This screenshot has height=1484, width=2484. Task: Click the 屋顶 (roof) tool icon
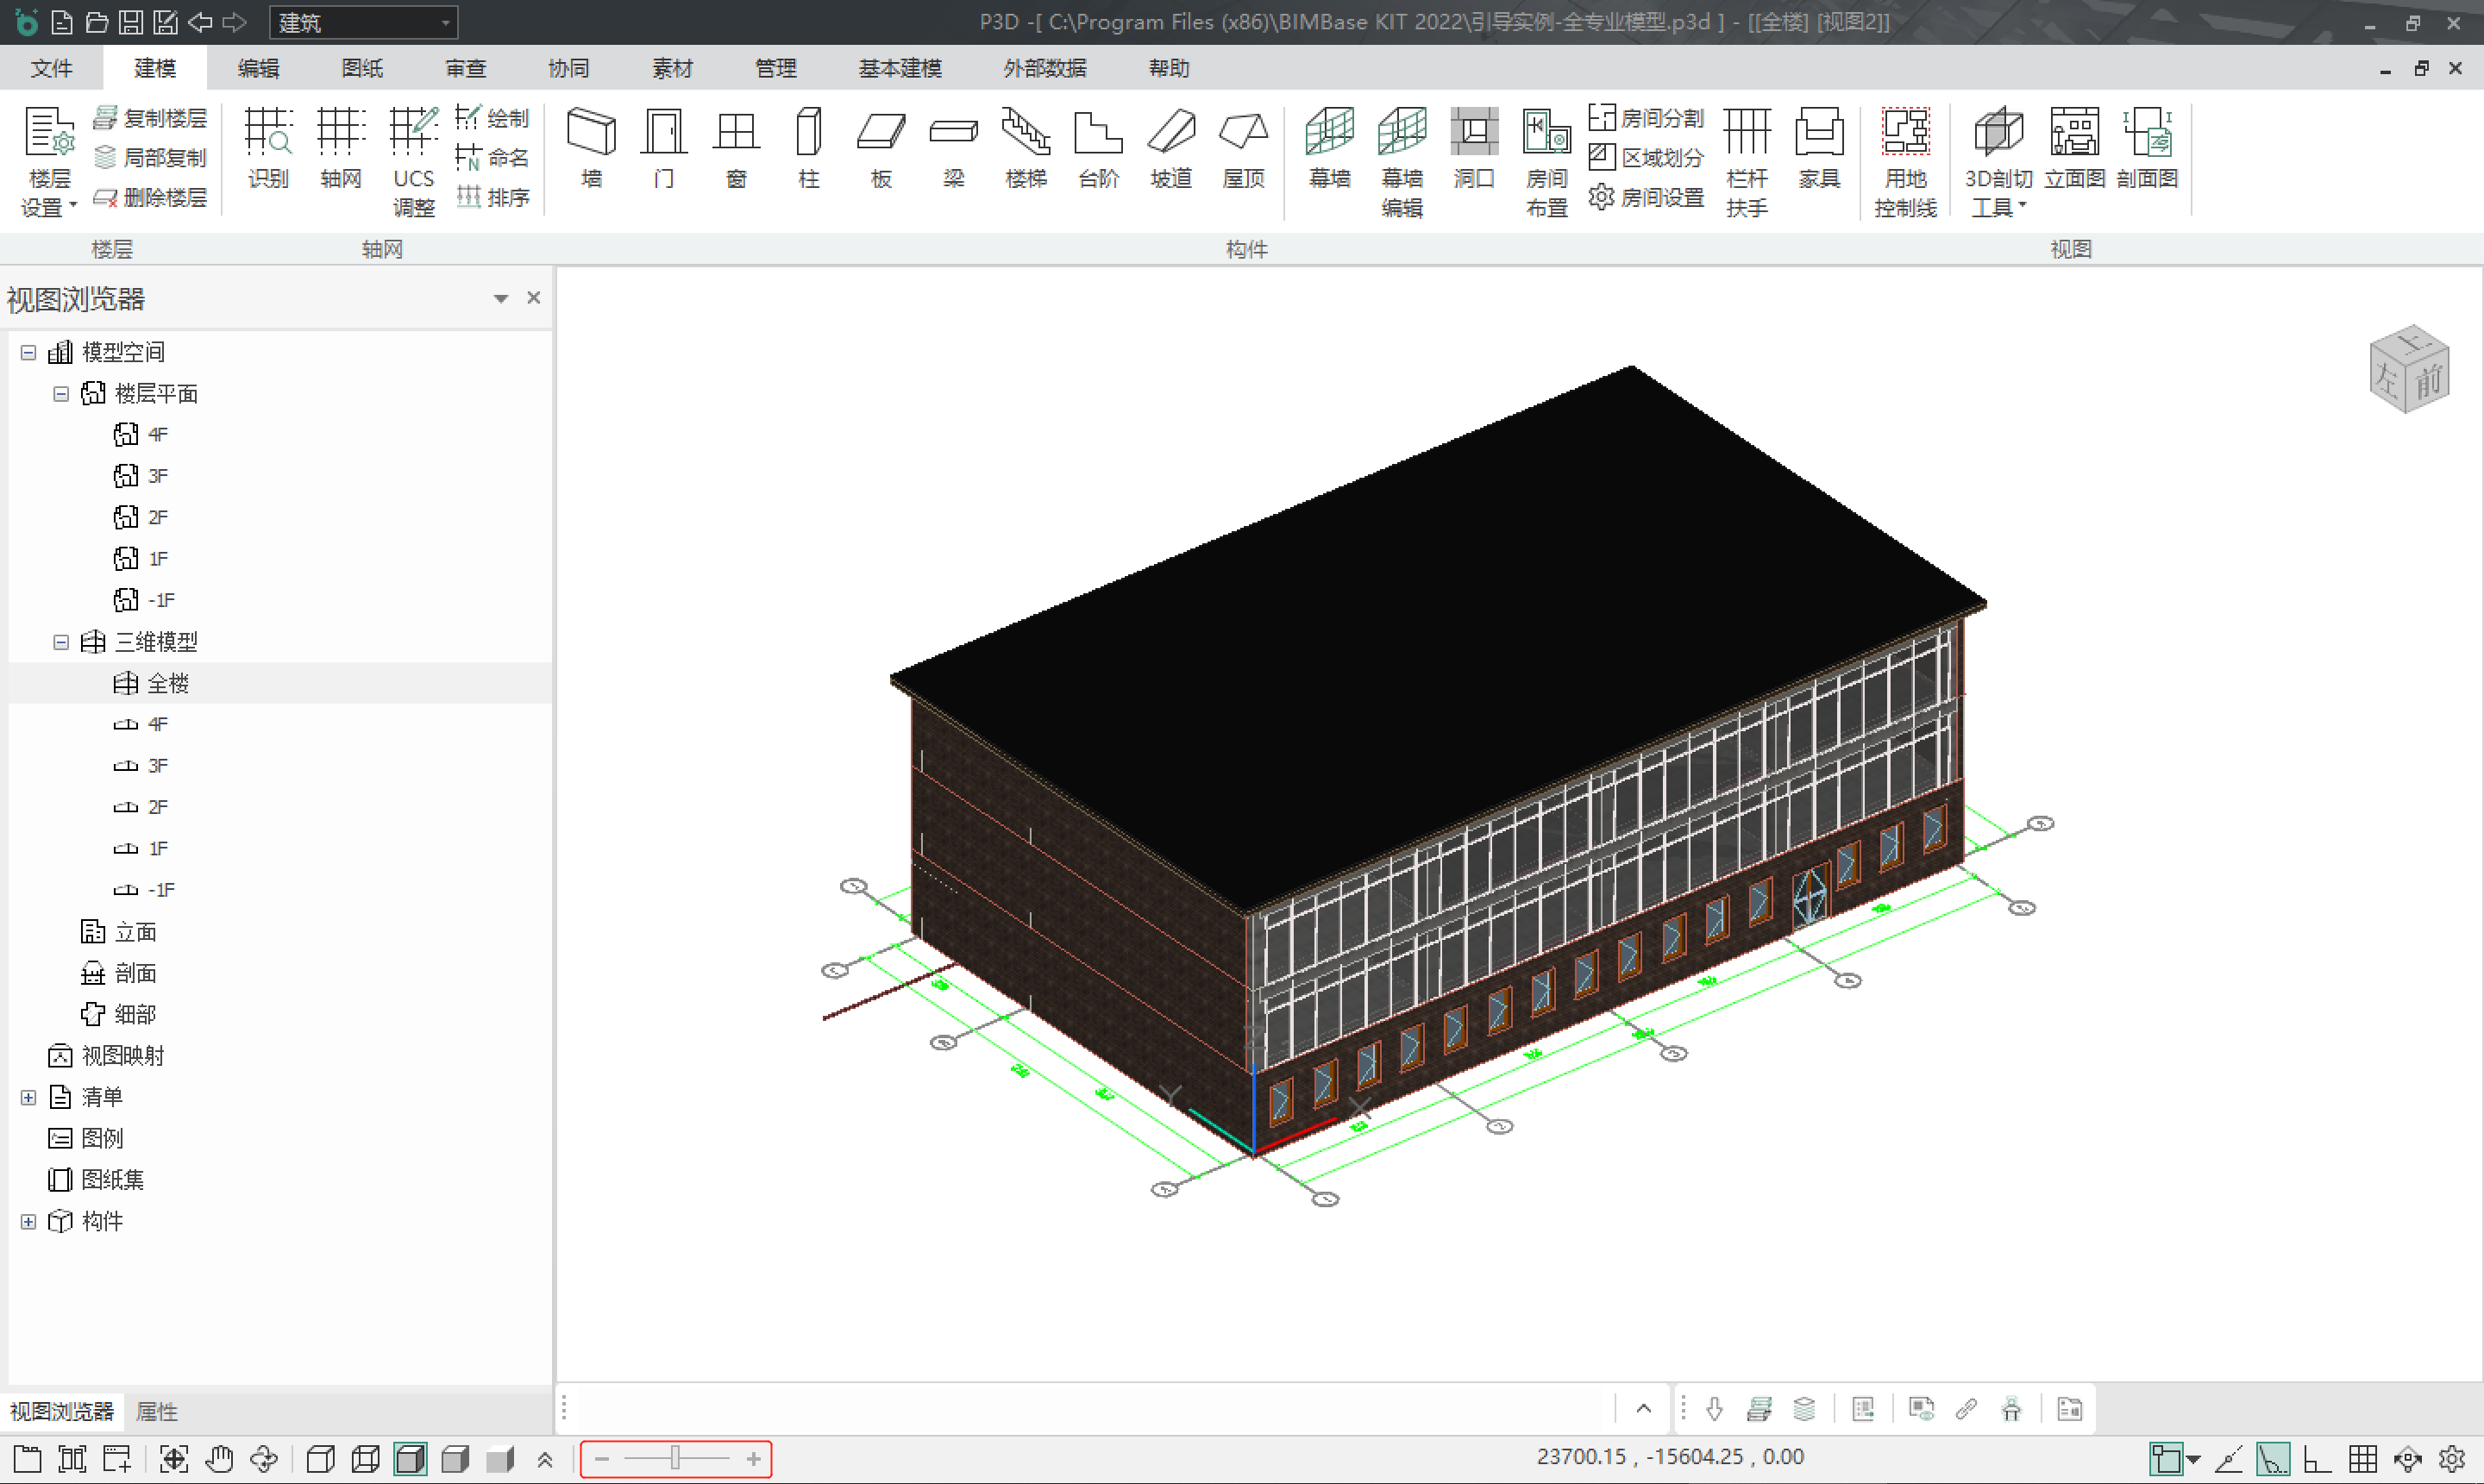click(x=1243, y=134)
